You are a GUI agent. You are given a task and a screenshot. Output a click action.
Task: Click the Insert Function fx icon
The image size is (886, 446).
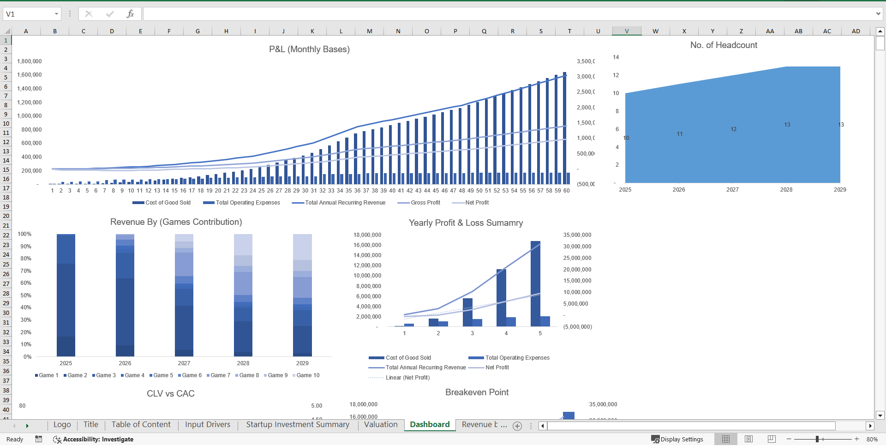coord(130,14)
